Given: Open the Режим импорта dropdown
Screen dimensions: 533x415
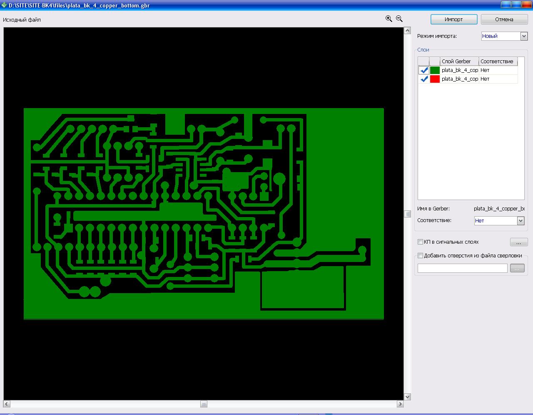Looking at the screenshot, I should click(x=524, y=36).
